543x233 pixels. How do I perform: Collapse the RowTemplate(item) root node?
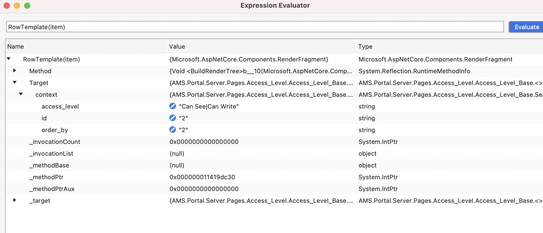[8, 59]
